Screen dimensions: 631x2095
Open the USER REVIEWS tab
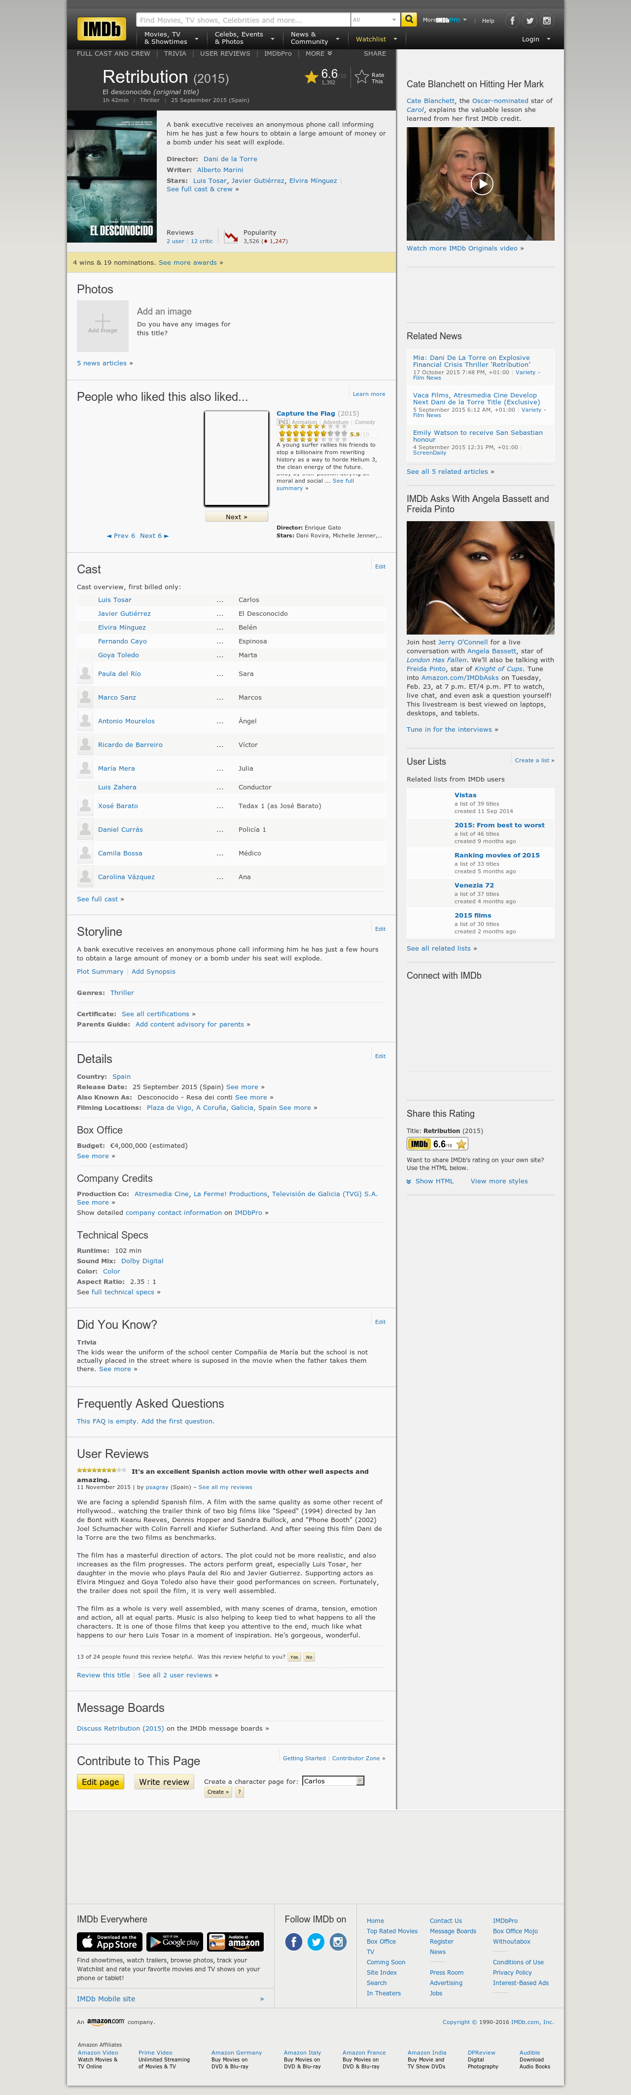pos(225,54)
